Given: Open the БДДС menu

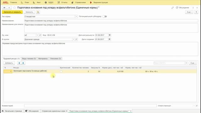Looking at the screenshot, I should [49, 3].
